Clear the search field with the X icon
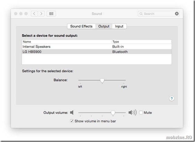Screen dimensions: 195x142 coord(177,14)
